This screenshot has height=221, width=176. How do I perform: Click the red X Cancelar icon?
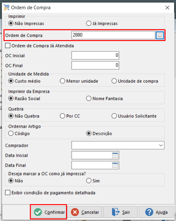(75, 212)
